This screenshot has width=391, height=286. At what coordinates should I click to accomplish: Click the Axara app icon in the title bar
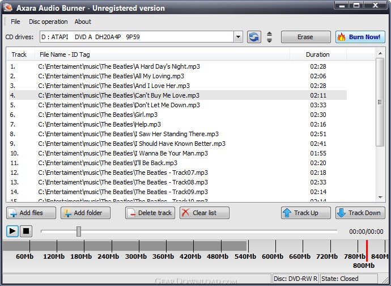8,7
